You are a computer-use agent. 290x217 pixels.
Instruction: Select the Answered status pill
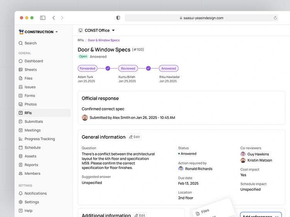[169, 68]
